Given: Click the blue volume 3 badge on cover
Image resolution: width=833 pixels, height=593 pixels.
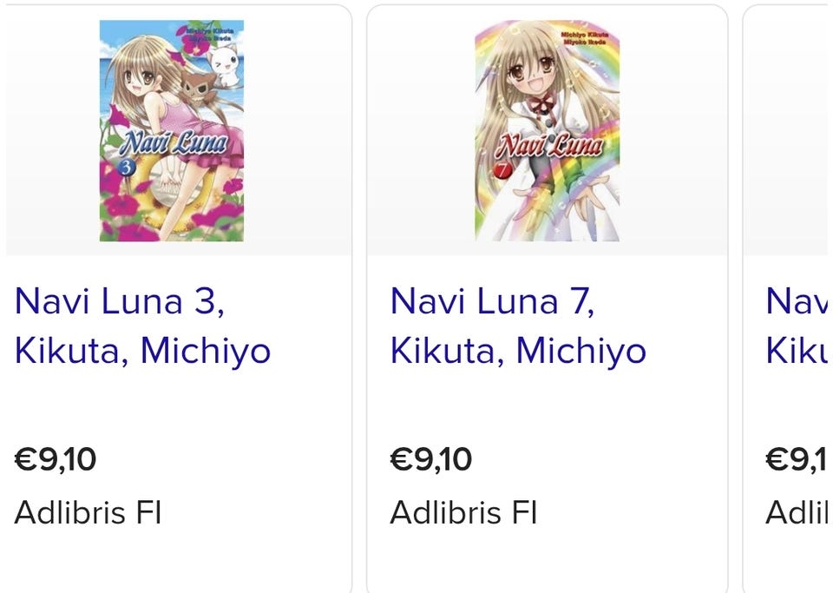Looking at the screenshot, I should (122, 168).
